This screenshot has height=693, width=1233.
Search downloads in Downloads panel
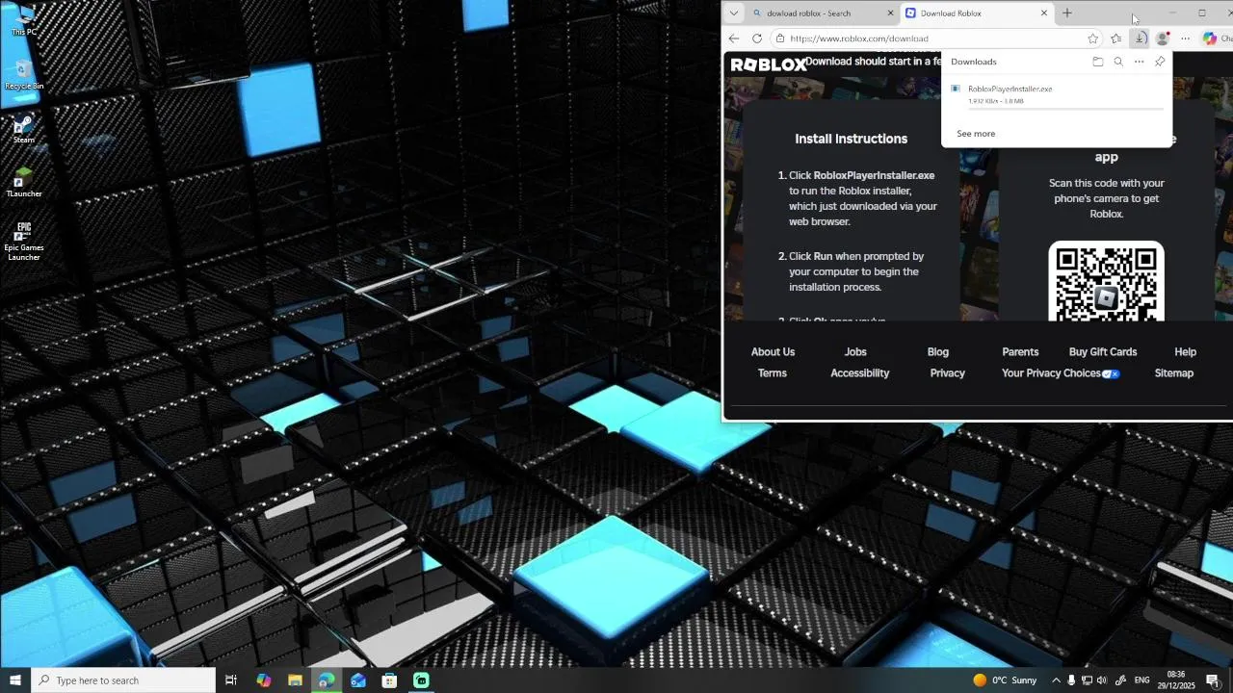click(x=1118, y=62)
